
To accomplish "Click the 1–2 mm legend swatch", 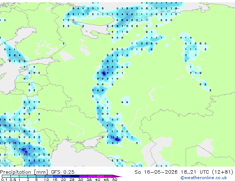I will click(x=23, y=176).
